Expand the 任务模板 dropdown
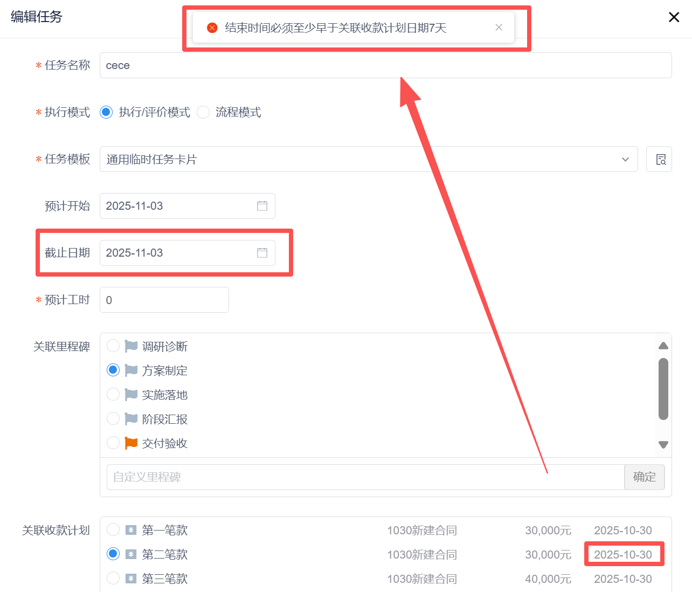Viewport: 692px width, 592px height. [625, 159]
